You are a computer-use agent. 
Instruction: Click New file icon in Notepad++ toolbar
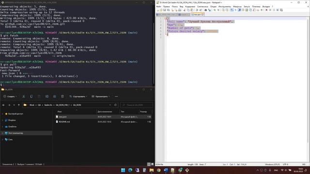[158, 10]
